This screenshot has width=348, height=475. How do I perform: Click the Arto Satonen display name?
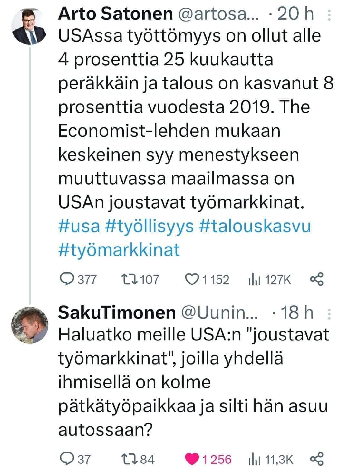click(115, 14)
